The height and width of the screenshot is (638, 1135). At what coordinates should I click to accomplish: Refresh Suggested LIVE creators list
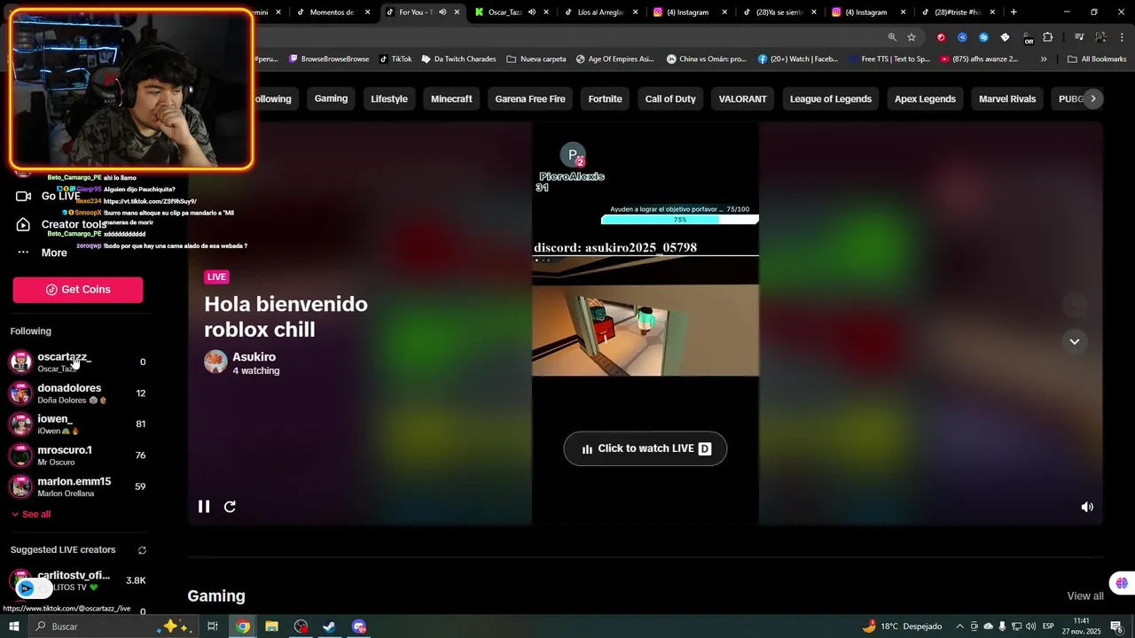(x=142, y=550)
